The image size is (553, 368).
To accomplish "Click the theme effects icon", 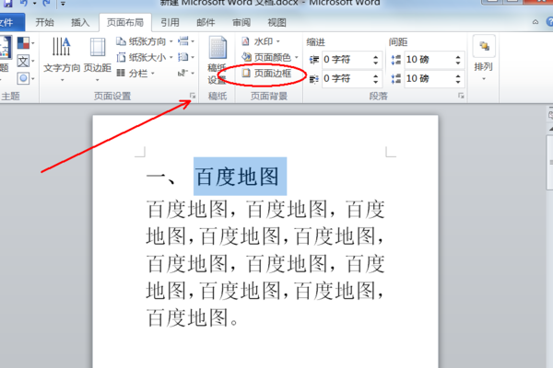I will (x=26, y=78).
